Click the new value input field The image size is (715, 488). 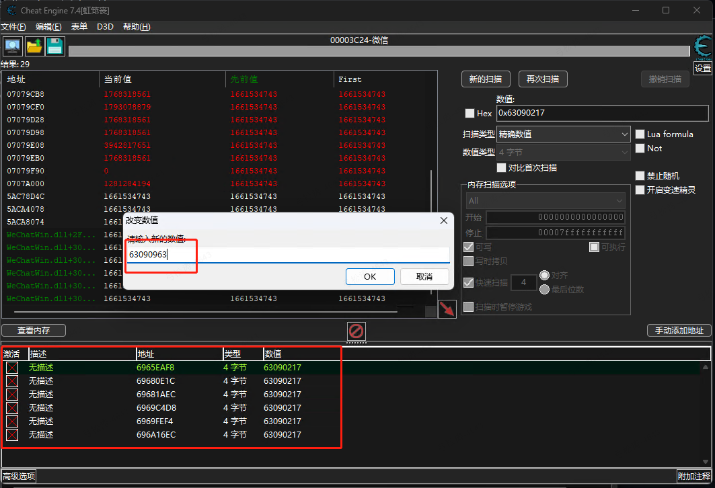(288, 255)
